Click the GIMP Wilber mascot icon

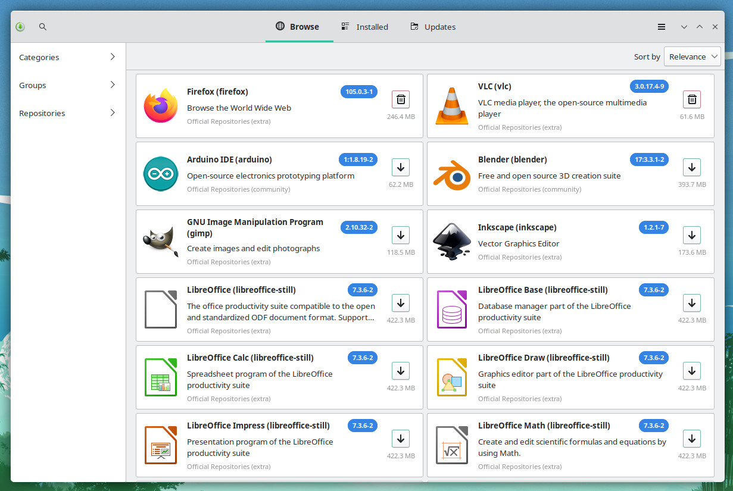[x=161, y=242]
